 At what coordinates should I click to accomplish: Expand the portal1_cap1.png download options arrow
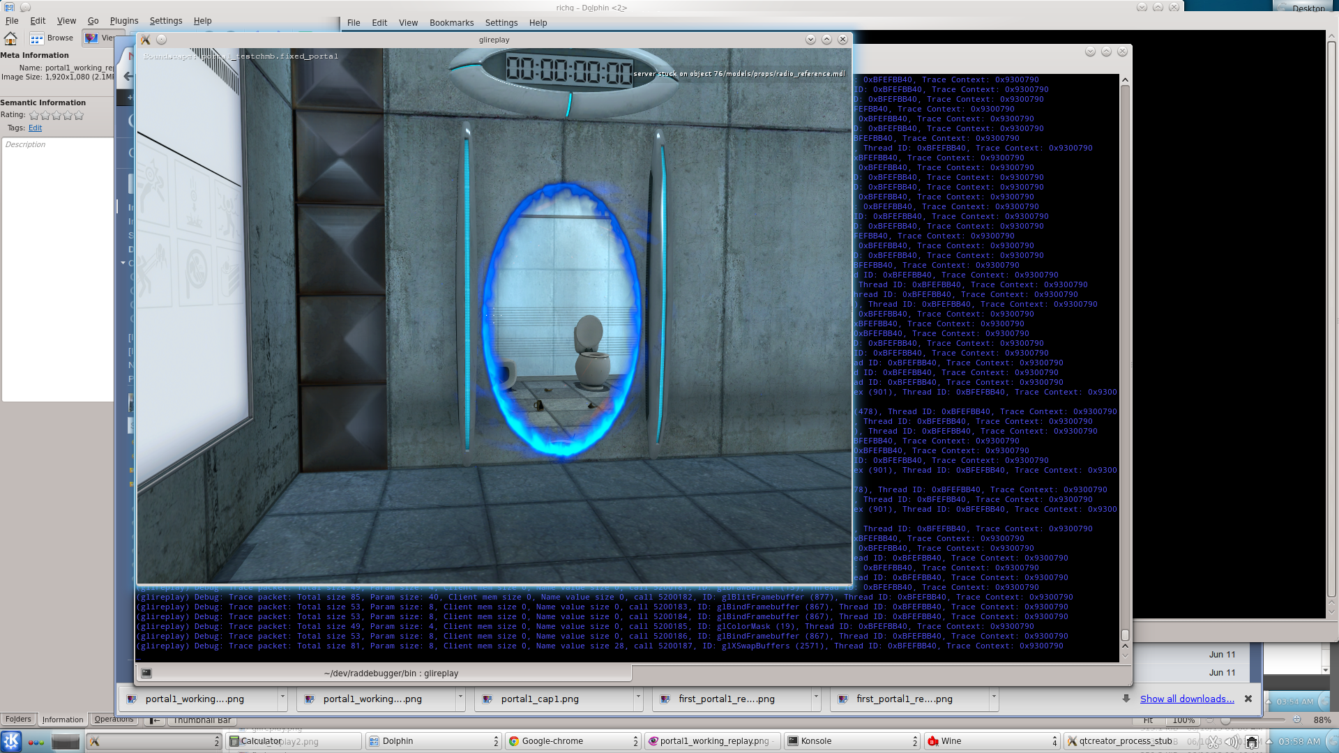pos(637,697)
